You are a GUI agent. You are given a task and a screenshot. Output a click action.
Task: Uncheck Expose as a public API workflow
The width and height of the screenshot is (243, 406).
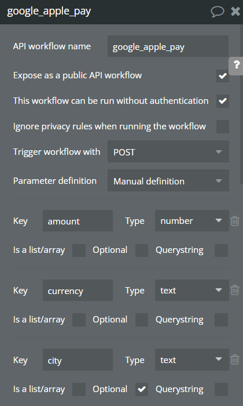click(x=223, y=75)
